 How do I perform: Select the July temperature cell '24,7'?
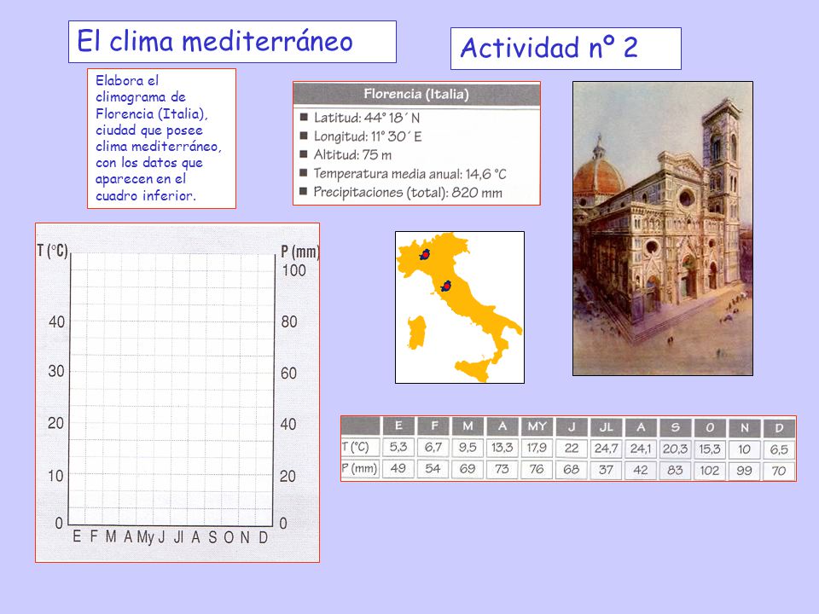pyautogui.click(x=606, y=448)
